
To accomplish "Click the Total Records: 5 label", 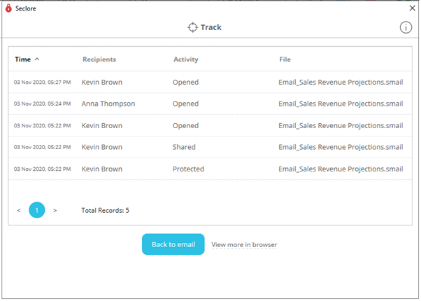I will 105,211.
